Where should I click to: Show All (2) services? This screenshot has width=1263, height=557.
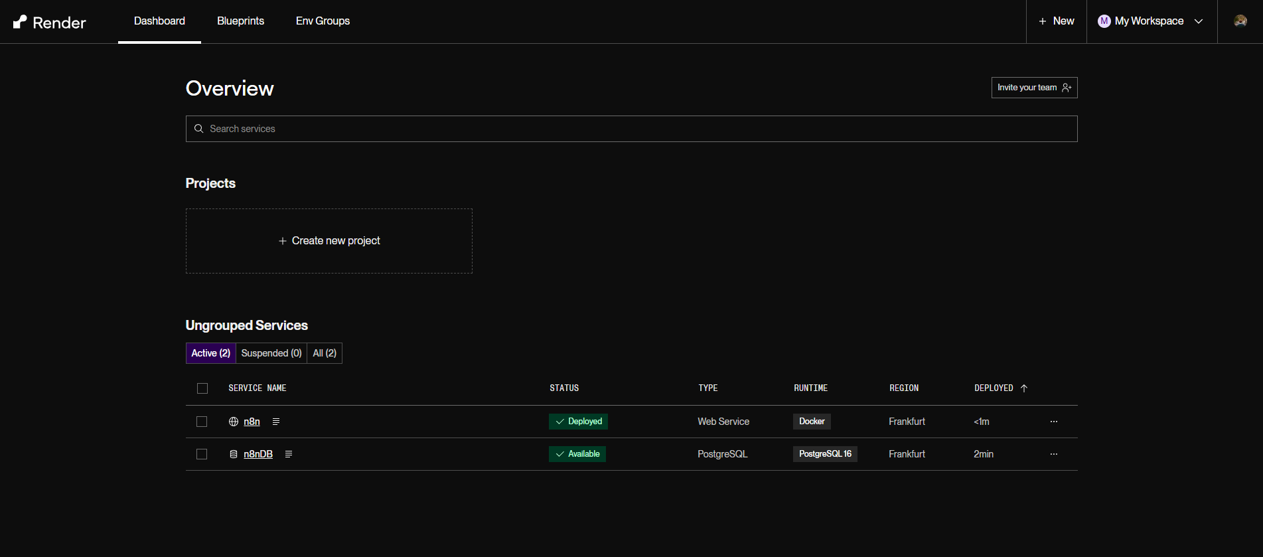coord(325,353)
